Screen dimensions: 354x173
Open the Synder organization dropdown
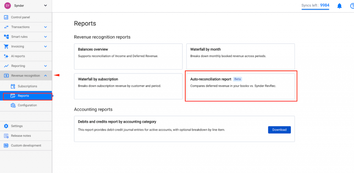45,6
